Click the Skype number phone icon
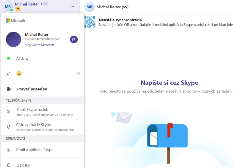Screen dimensions: 233x168 point(9,127)
